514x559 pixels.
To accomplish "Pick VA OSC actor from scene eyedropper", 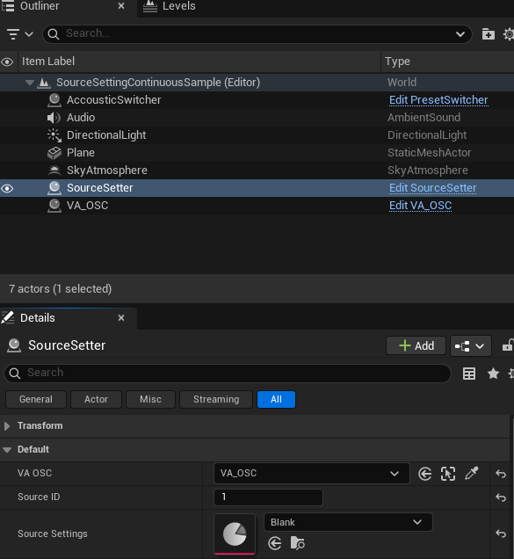I will pos(472,474).
